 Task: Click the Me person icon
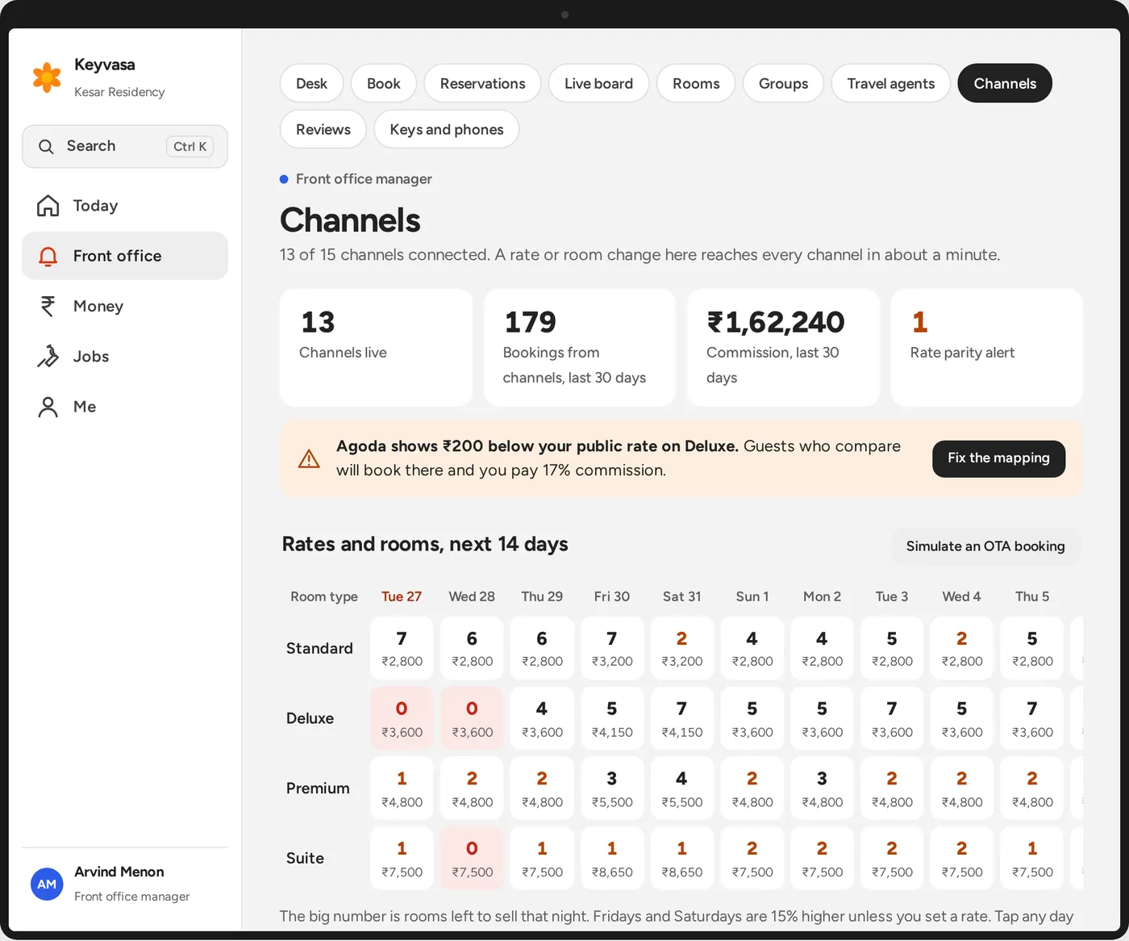[x=48, y=407]
